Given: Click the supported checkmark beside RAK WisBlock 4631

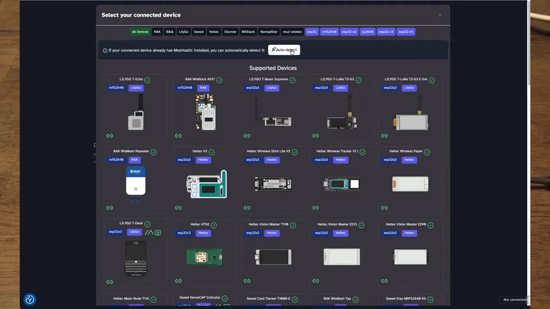Looking at the screenshot, I should tap(219, 80).
